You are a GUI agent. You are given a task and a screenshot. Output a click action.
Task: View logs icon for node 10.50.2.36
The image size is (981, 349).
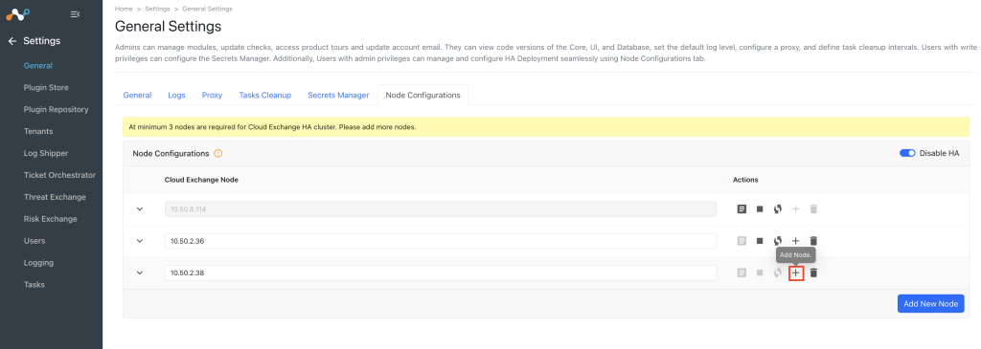tap(741, 240)
